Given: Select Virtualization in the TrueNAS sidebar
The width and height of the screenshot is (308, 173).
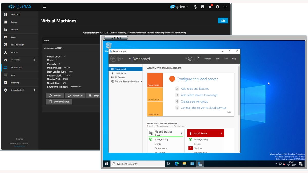Looking at the screenshot, I should coord(20,68).
